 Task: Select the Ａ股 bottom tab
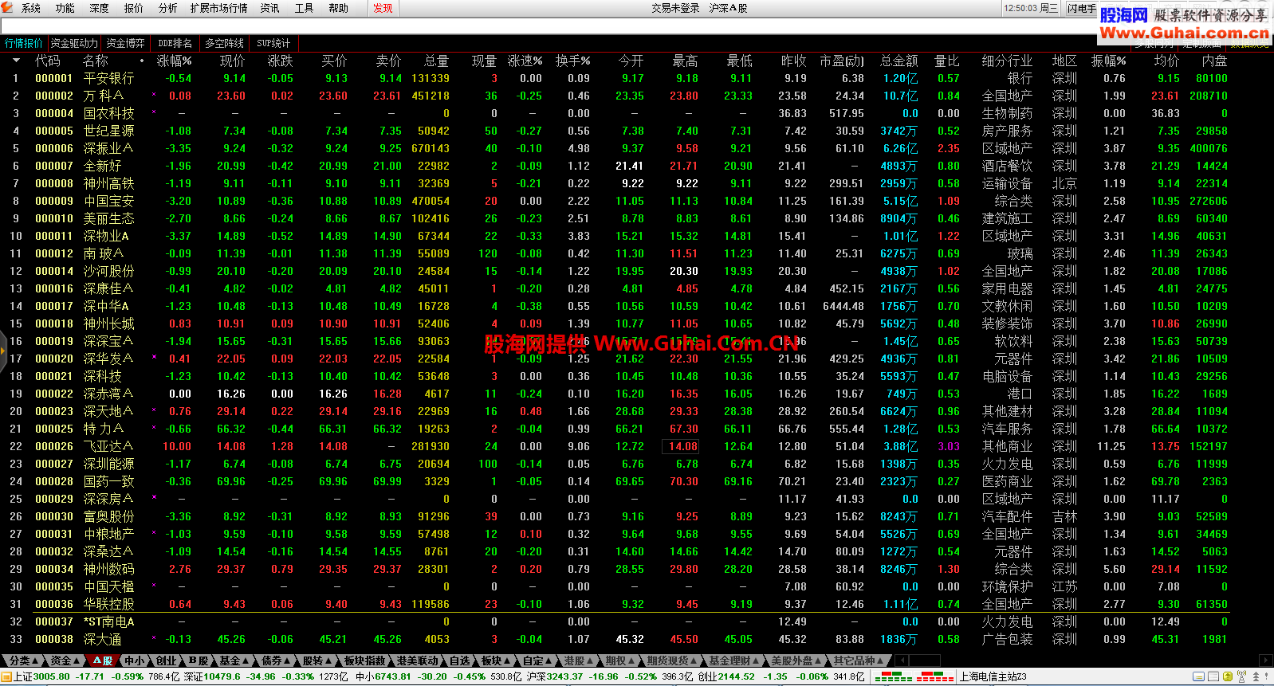coord(102,661)
